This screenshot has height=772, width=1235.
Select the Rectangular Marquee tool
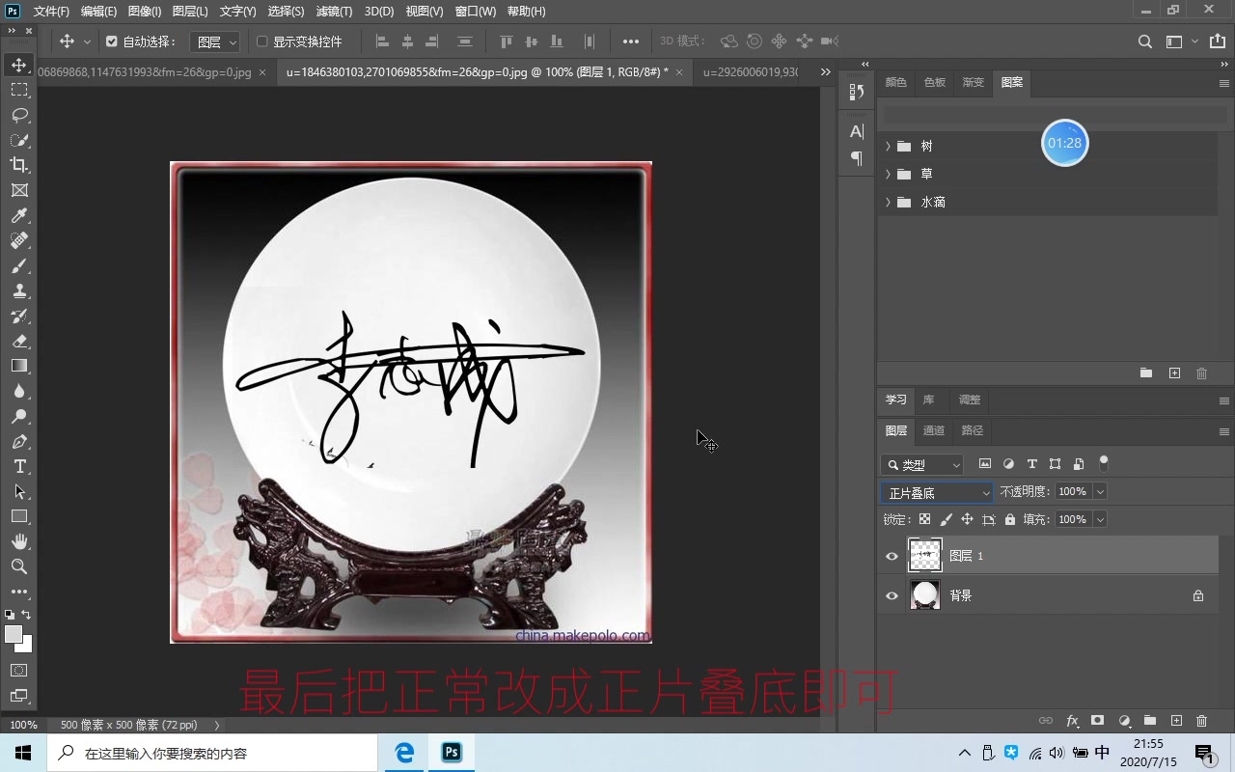pos(19,90)
